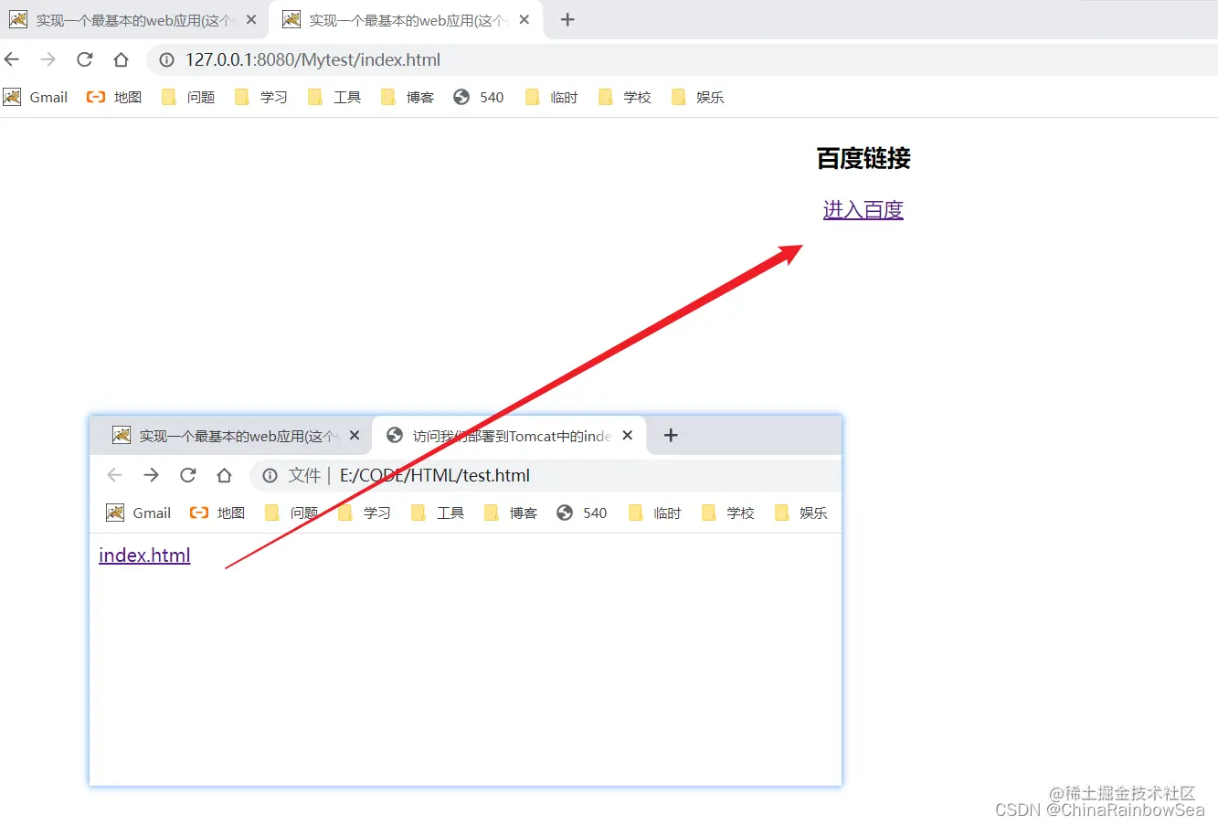Screen dimensions: 1218x825
Task: Open a new tab in main window
Action: (567, 19)
